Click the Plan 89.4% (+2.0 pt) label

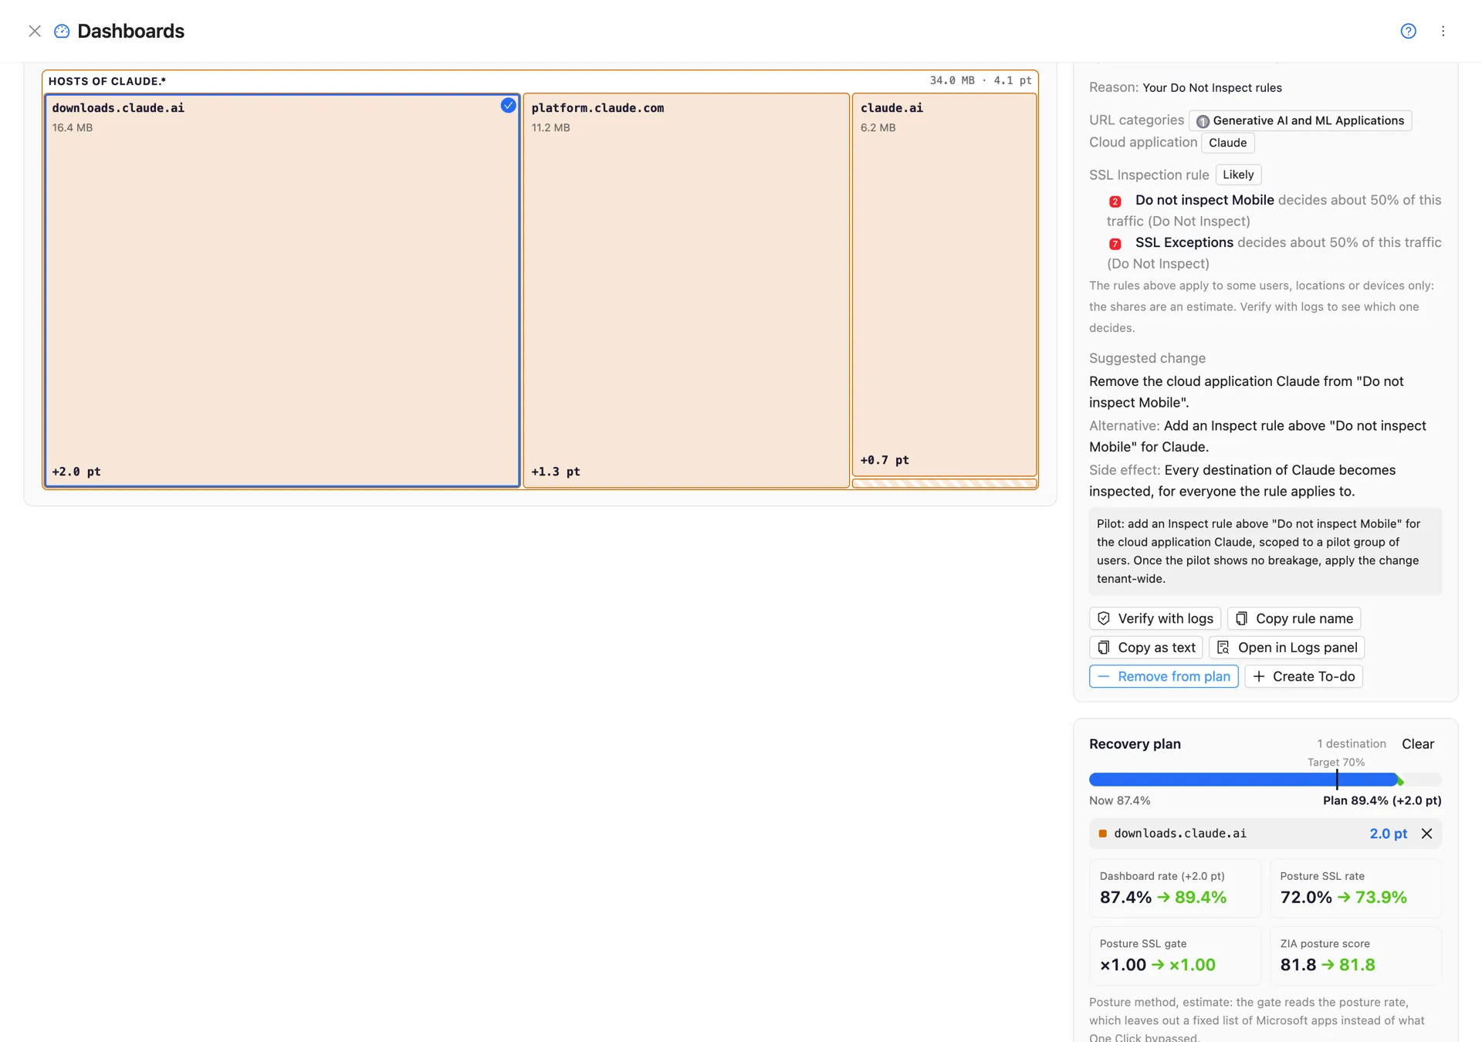point(1382,800)
